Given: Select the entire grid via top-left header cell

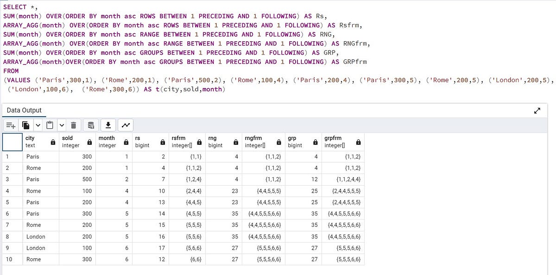Looking at the screenshot, I should (x=12, y=142).
